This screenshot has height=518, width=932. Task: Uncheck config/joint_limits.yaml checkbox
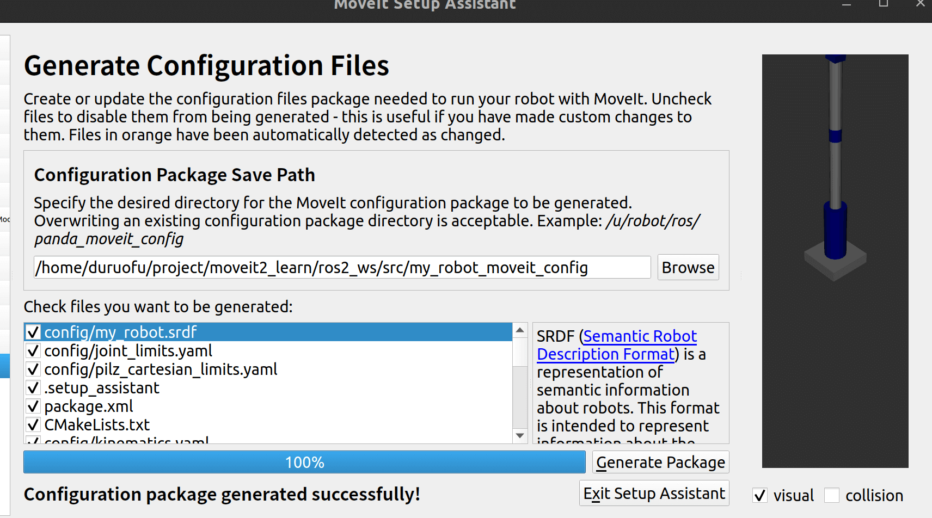(33, 350)
